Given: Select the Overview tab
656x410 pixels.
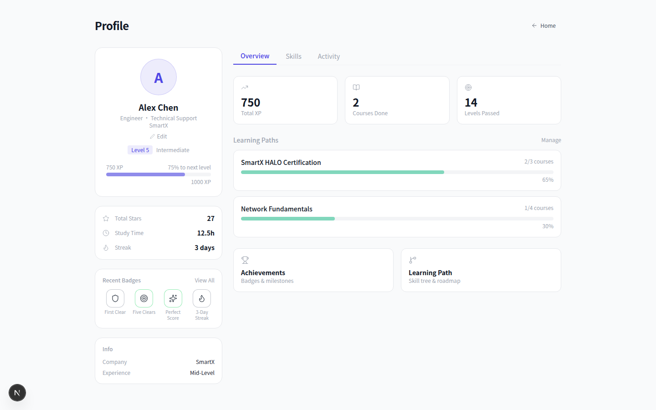Looking at the screenshot, I should 255,56.
